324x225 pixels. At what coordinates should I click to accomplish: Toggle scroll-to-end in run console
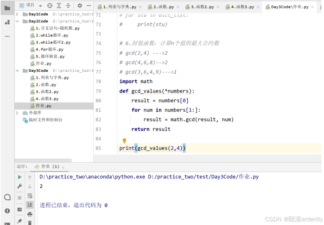tap(30, 205)
